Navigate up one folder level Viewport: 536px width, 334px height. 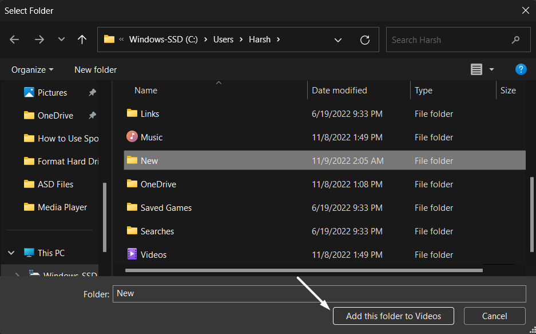tap(82, 40)
